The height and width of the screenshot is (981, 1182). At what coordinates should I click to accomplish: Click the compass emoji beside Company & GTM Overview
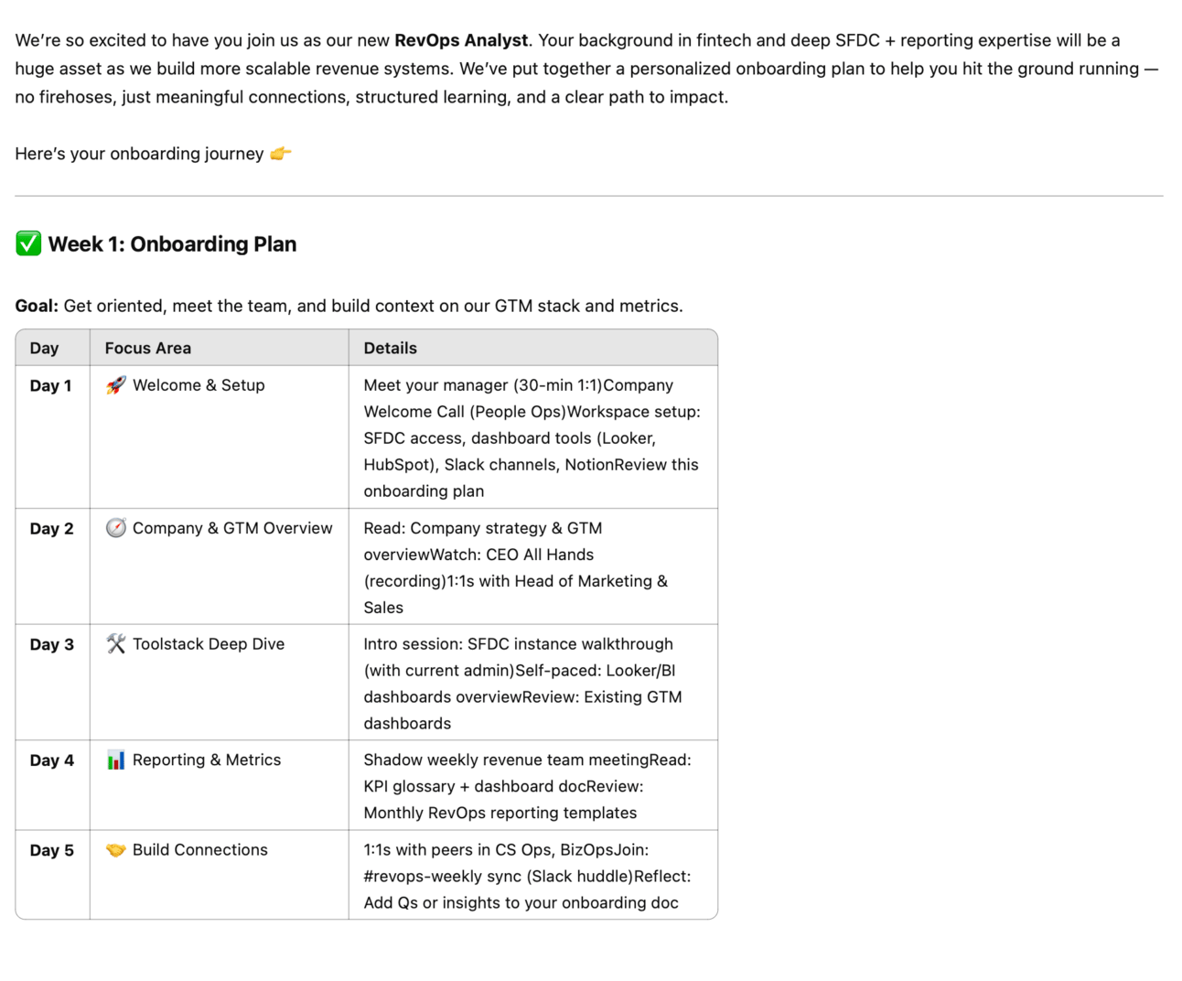[x=115, y=528]
